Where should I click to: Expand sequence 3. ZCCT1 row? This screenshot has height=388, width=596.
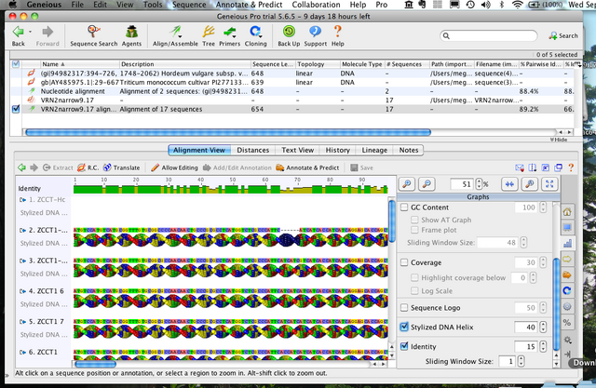point(22,261)
